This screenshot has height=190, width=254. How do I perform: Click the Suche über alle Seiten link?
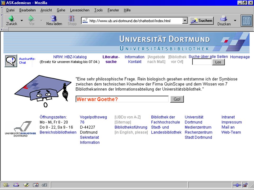tap(208, 56)
